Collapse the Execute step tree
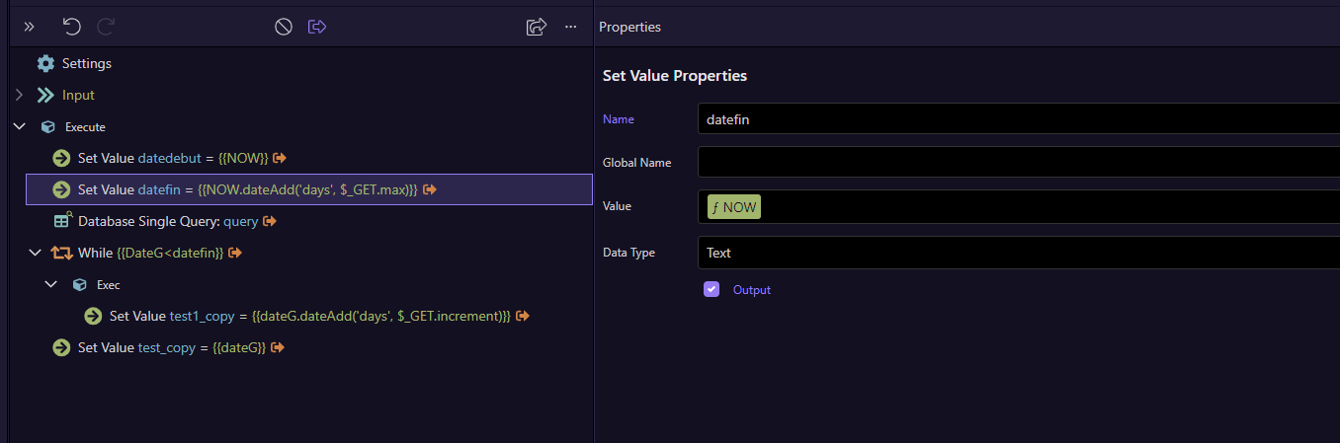1340x443 pixels. tap(19, 126)
